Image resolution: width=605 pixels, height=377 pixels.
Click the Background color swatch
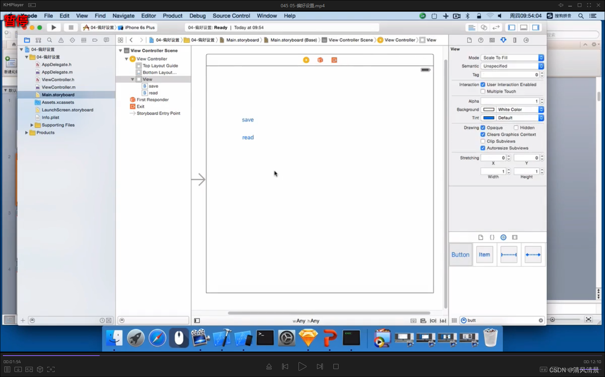point(489,110)
